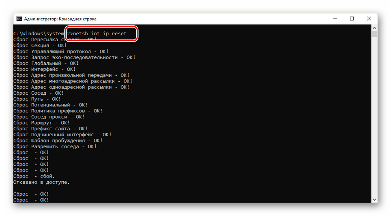This screenshot has width=391, height=216.
Task: Click the line Сброс Секция - OK!
Action: point(40,45)
